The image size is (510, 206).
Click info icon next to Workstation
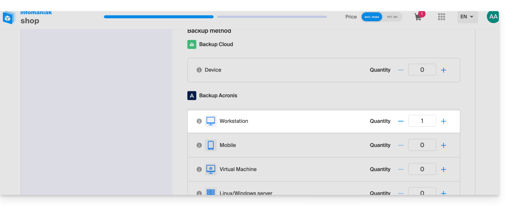(x=199, y=121)
